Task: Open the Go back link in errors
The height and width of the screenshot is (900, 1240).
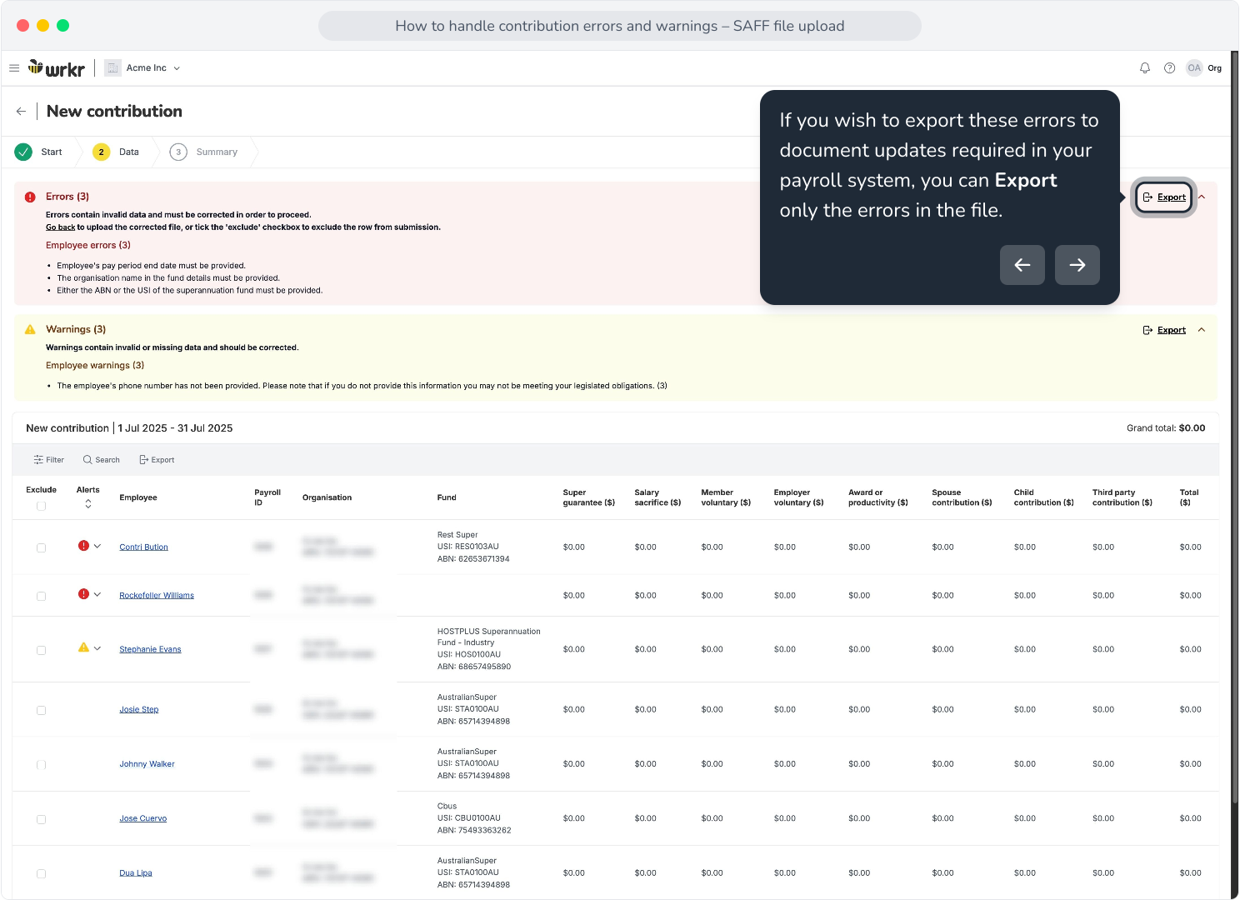Action: pyautogui.click(x=60, y=227)
